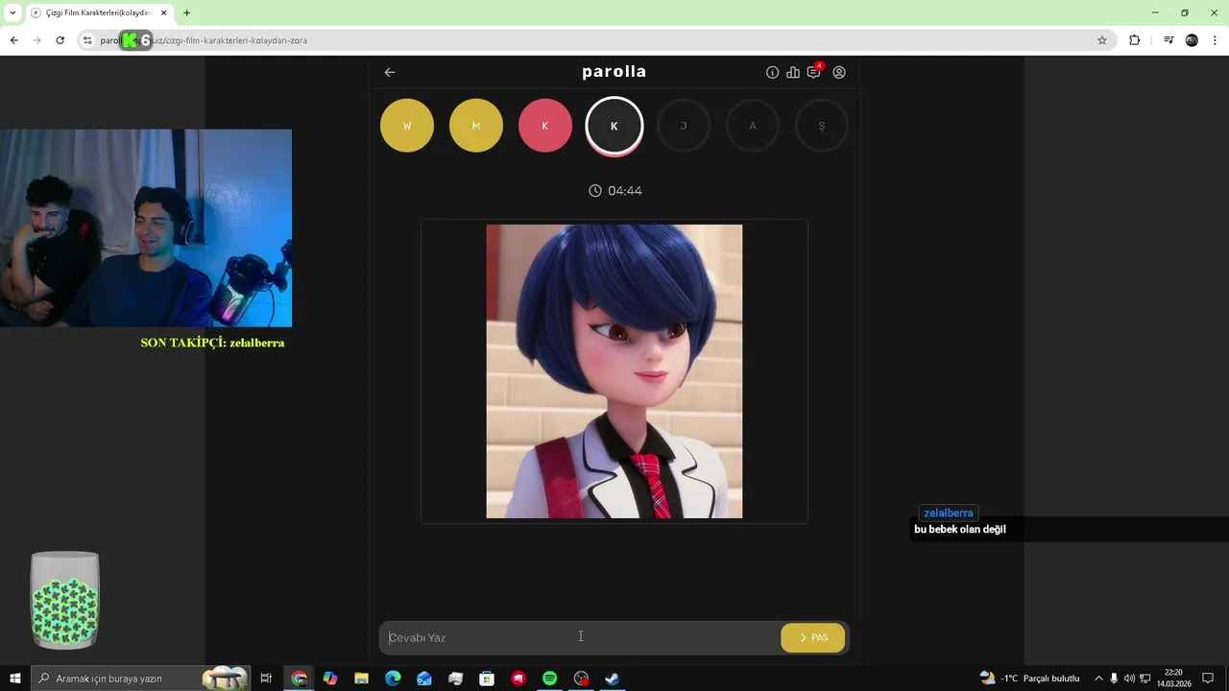Open the info icon in parolla header
The width and height of the screenshot is (1229, 691).
[x=772, y=72]
